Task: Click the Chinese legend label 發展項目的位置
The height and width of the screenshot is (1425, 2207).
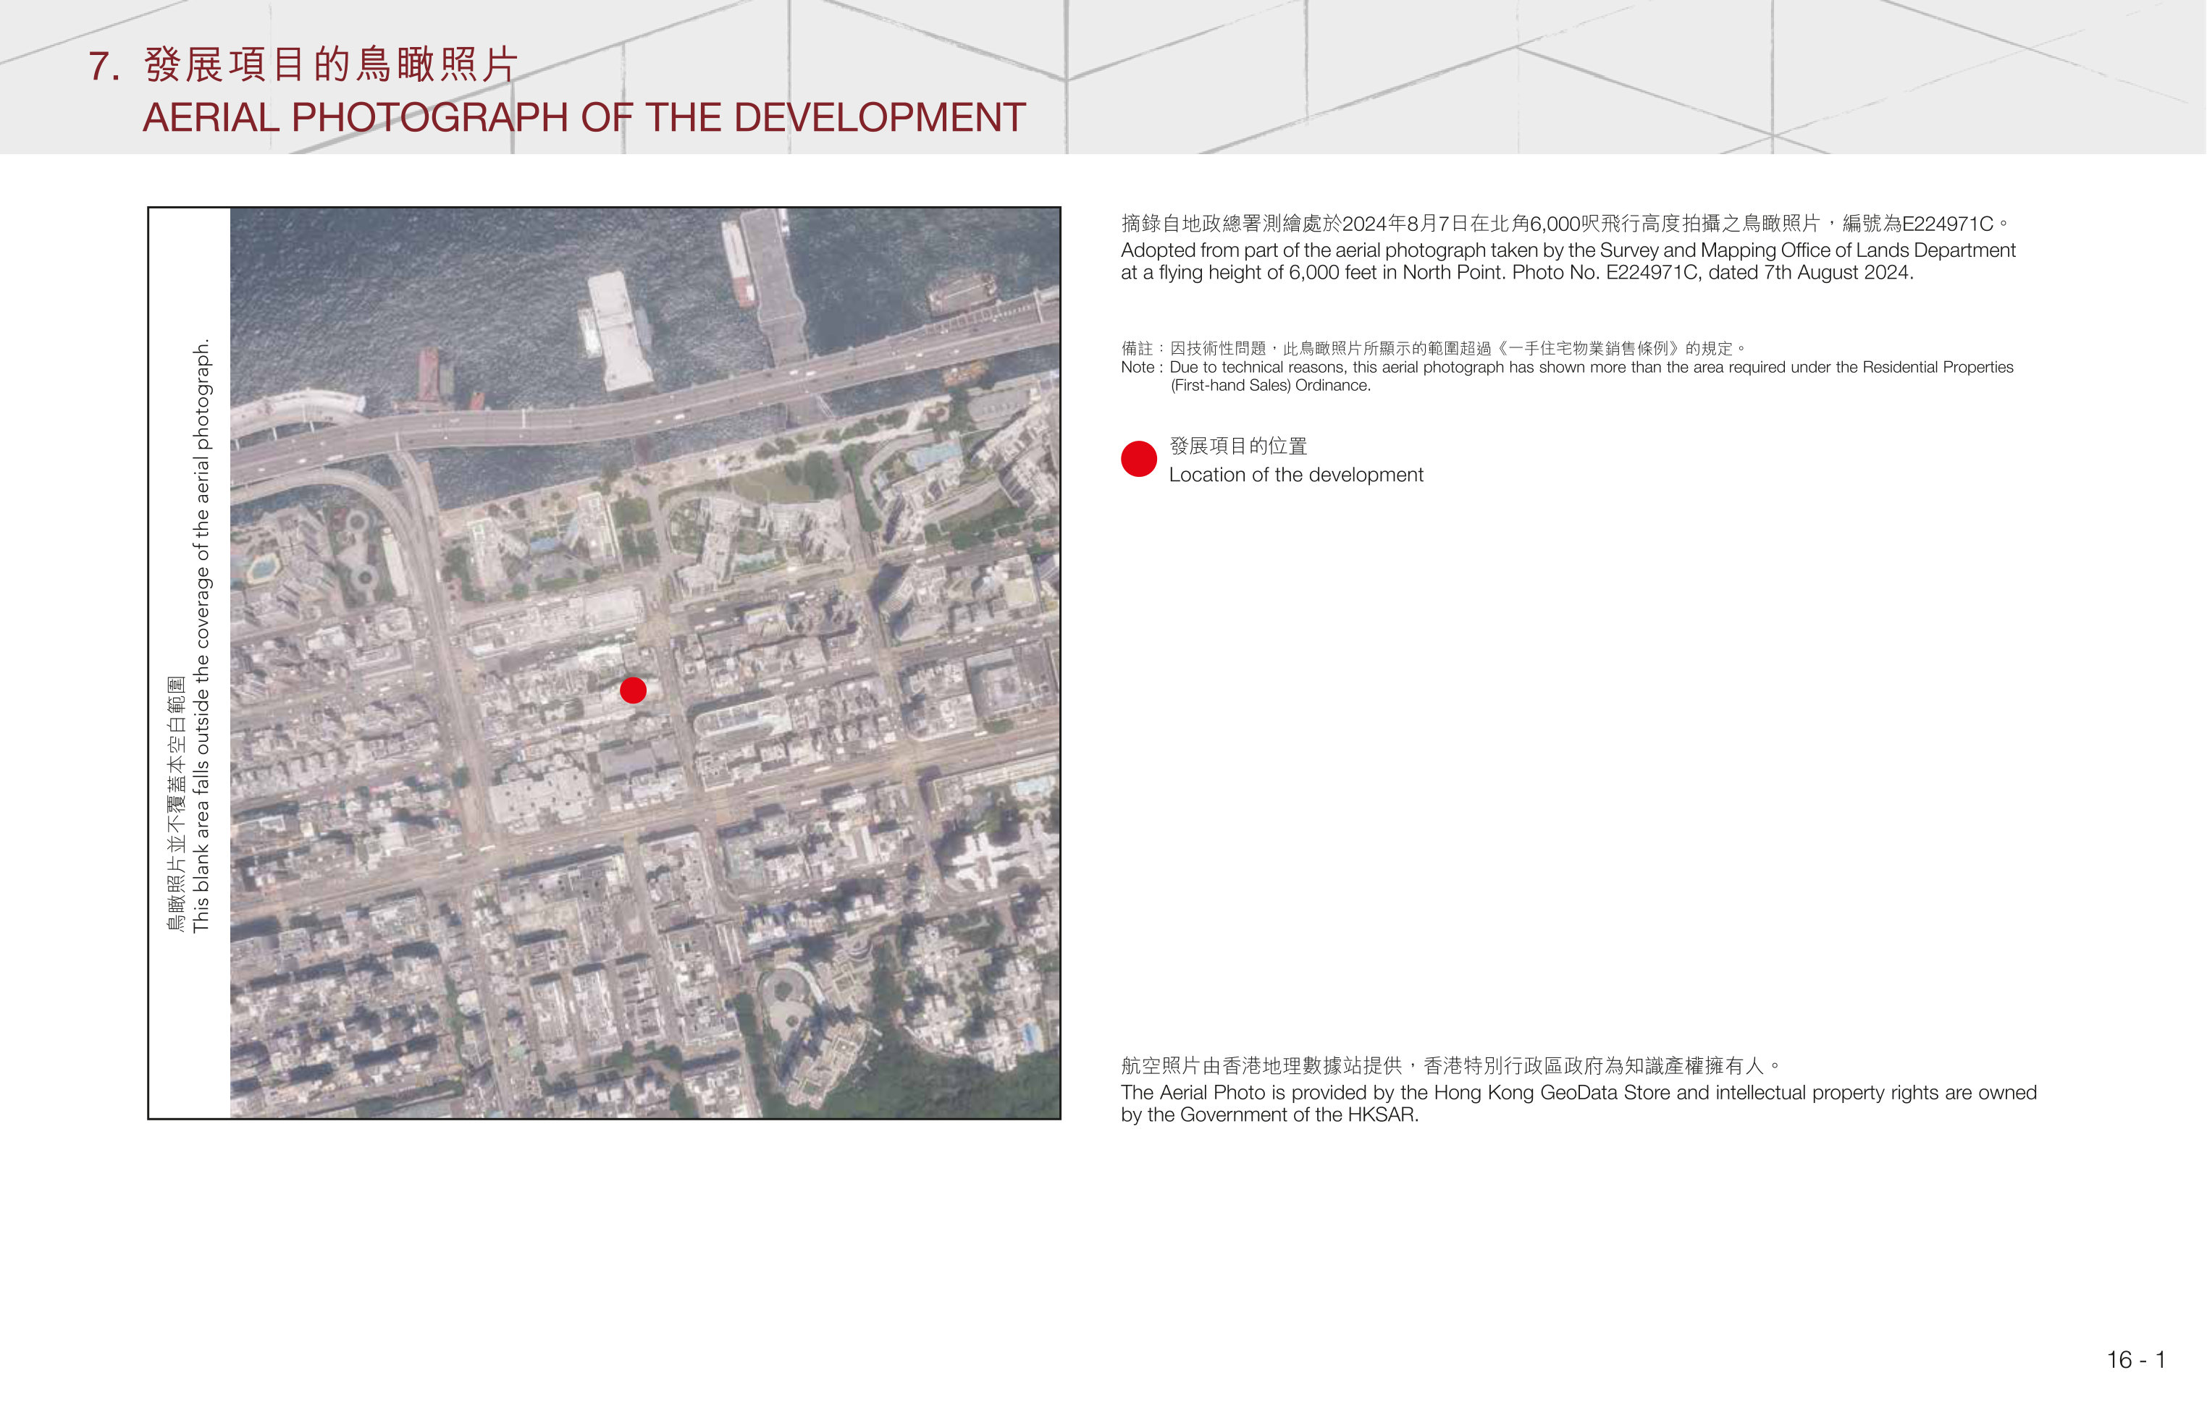Action: pos(1237,446)
